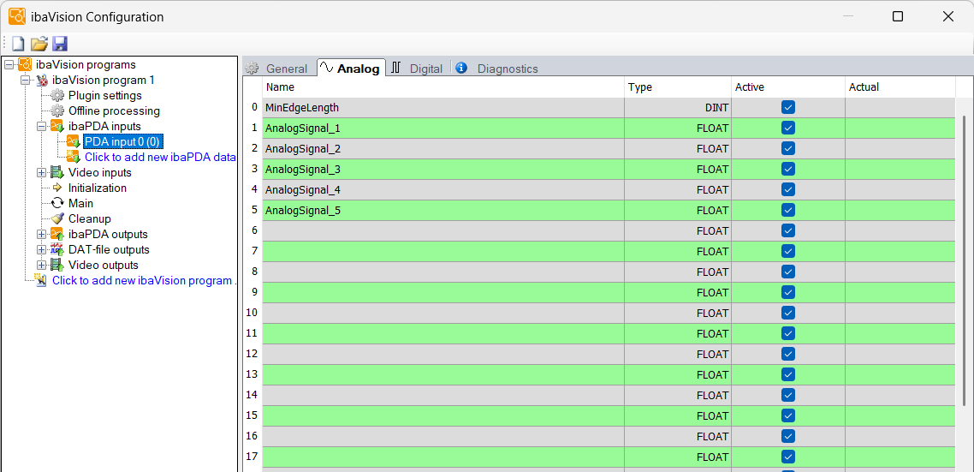Toggle Active checkbox in row 10
974x472 pixels.
(x=788, y=313)
